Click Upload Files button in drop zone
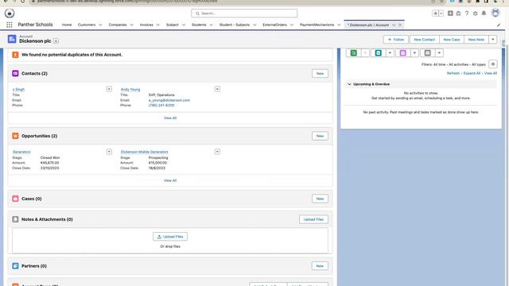 [170, 237]
